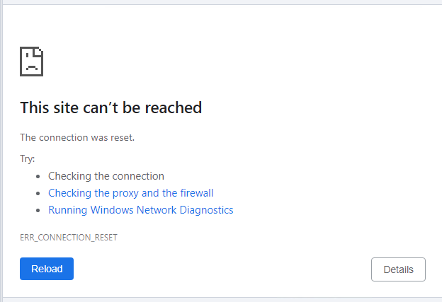Select the ERR_CONNECTION_RESET error code text
Screen dimensions: 442x302
69,238
